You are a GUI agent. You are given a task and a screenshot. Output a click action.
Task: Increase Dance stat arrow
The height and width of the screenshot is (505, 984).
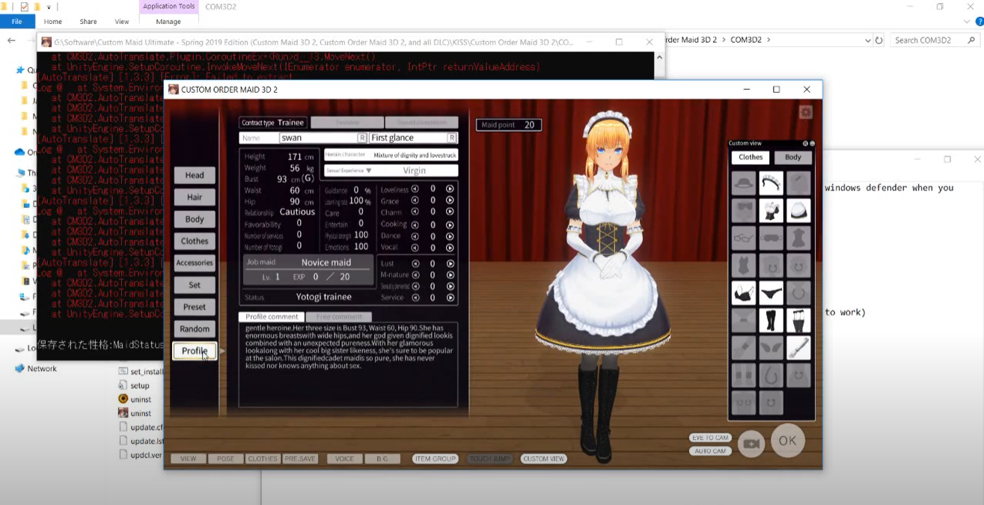pyautogui.click(x=450, y=236)
